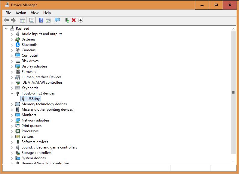The width and height of the screenshot is (239, 174).
Task: Click the vertical scrollbar thumb
Action: (233, 92)
